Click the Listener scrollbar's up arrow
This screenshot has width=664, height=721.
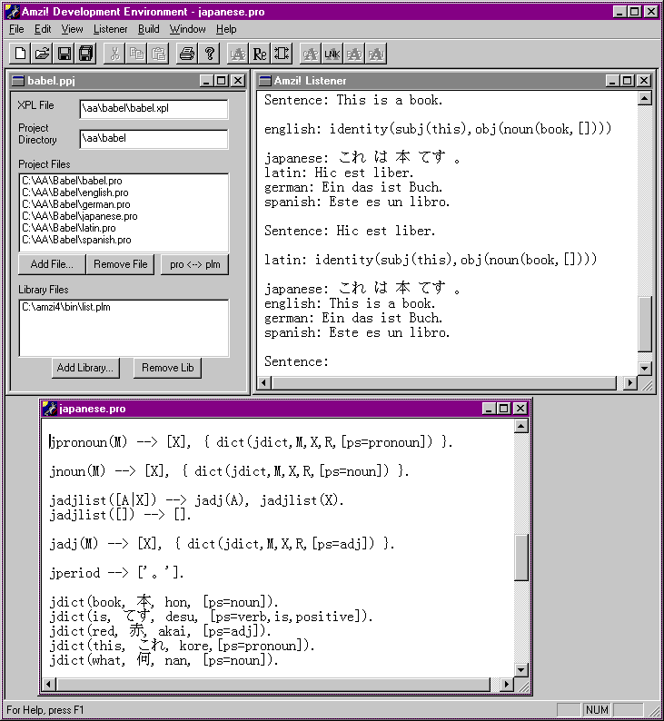coord(645,98)
